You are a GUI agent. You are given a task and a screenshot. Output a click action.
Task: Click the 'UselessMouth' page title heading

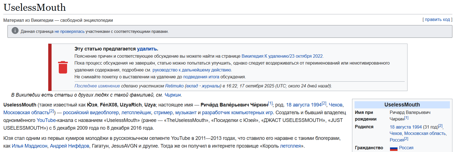point(35,7)
